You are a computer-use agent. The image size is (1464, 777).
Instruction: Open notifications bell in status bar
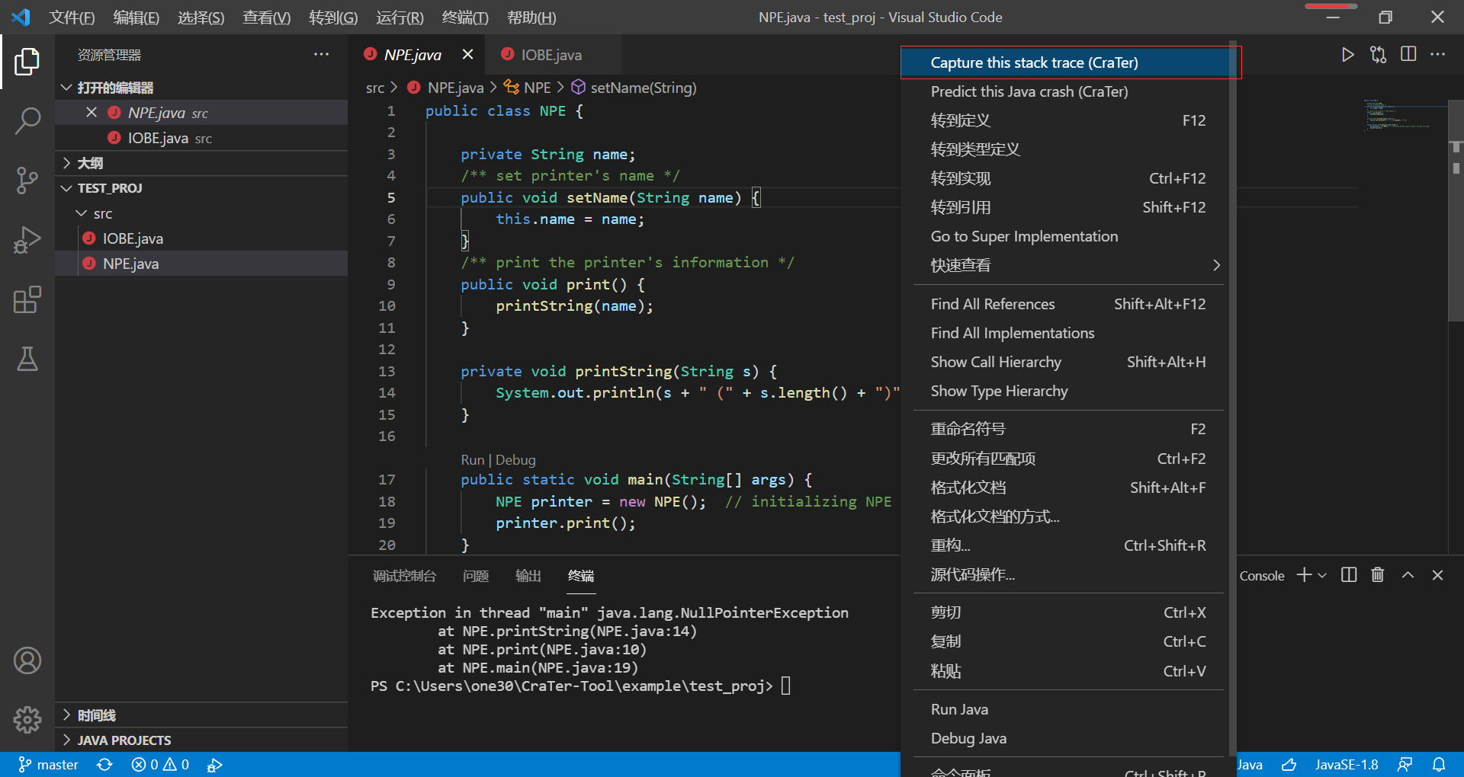point(1439,765)
